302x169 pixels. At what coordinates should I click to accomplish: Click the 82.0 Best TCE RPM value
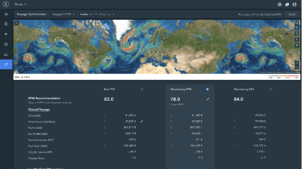pyautogui.click(x=109, y=99)
